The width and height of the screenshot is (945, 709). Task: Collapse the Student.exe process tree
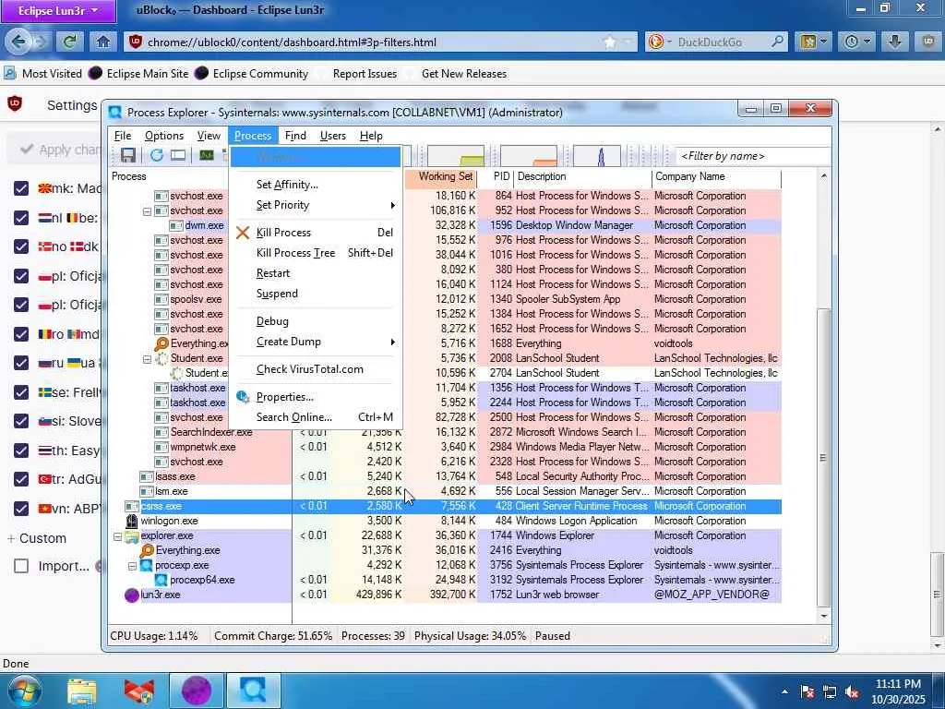[x=147, y=359]
